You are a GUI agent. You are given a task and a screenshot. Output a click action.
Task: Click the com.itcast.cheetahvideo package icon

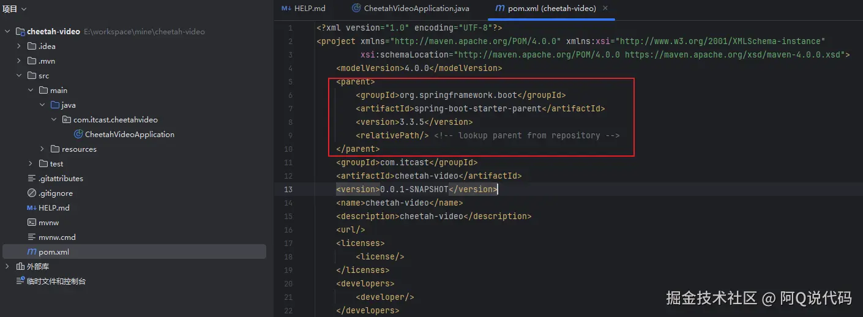click(x=67, y=120)
